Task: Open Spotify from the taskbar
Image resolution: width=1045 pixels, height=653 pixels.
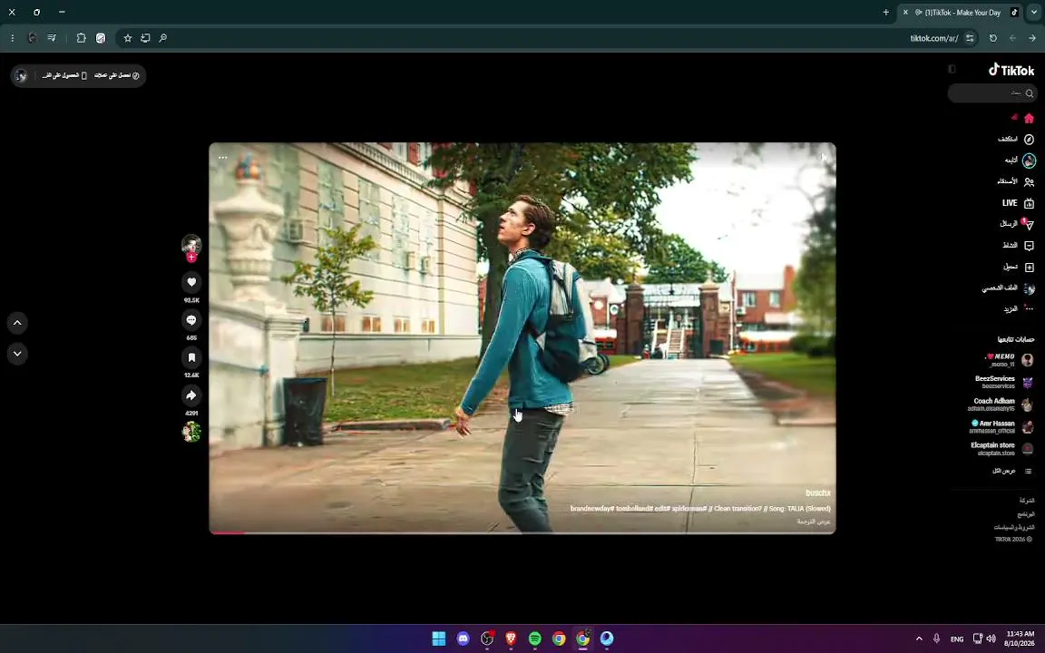Action: [x=534, y=638]
